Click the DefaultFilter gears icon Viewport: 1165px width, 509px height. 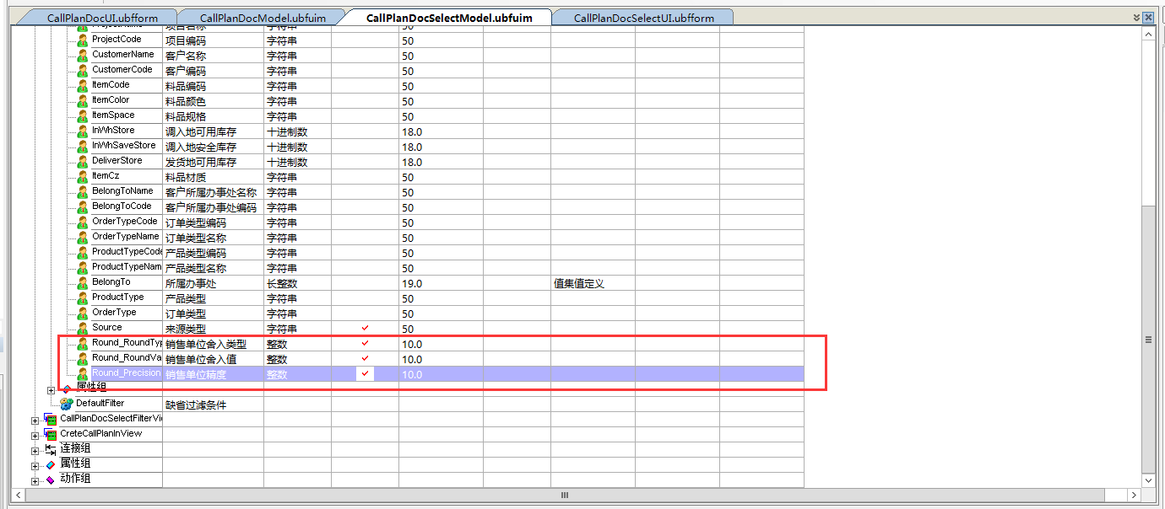pos(67,403)
